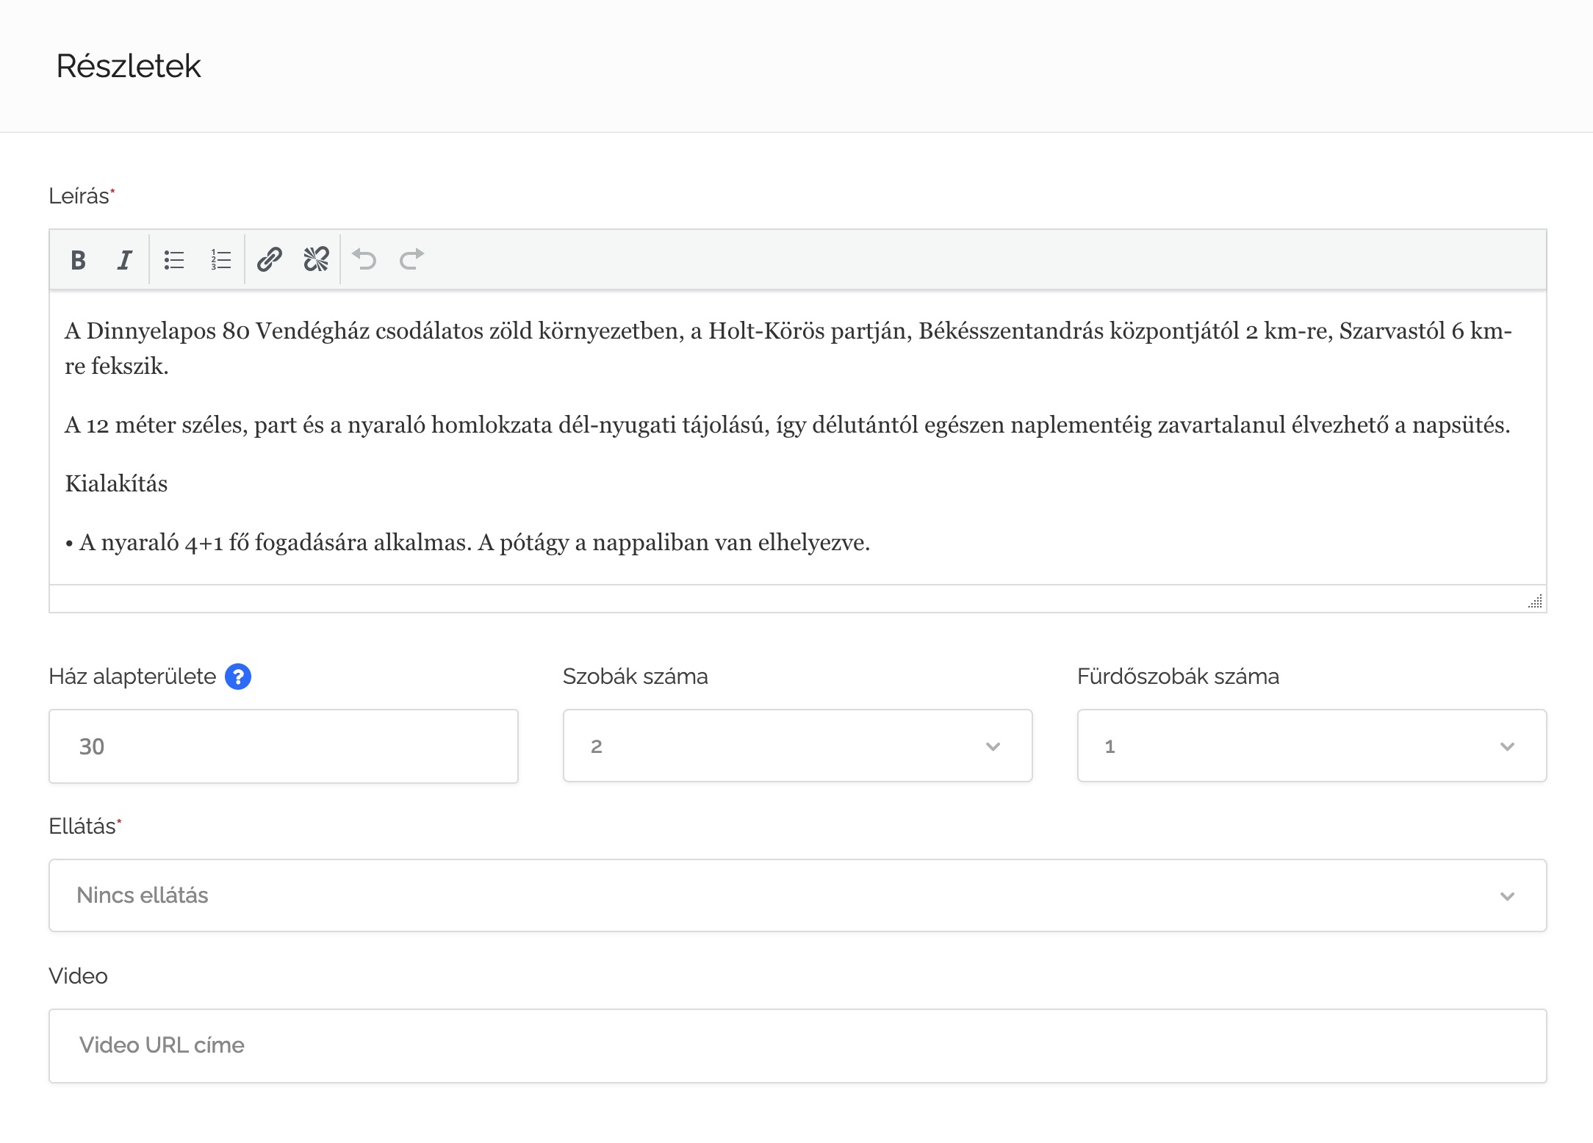Click the Leírás field label
The image size is (1593, 1143).
tap(81, 196)
